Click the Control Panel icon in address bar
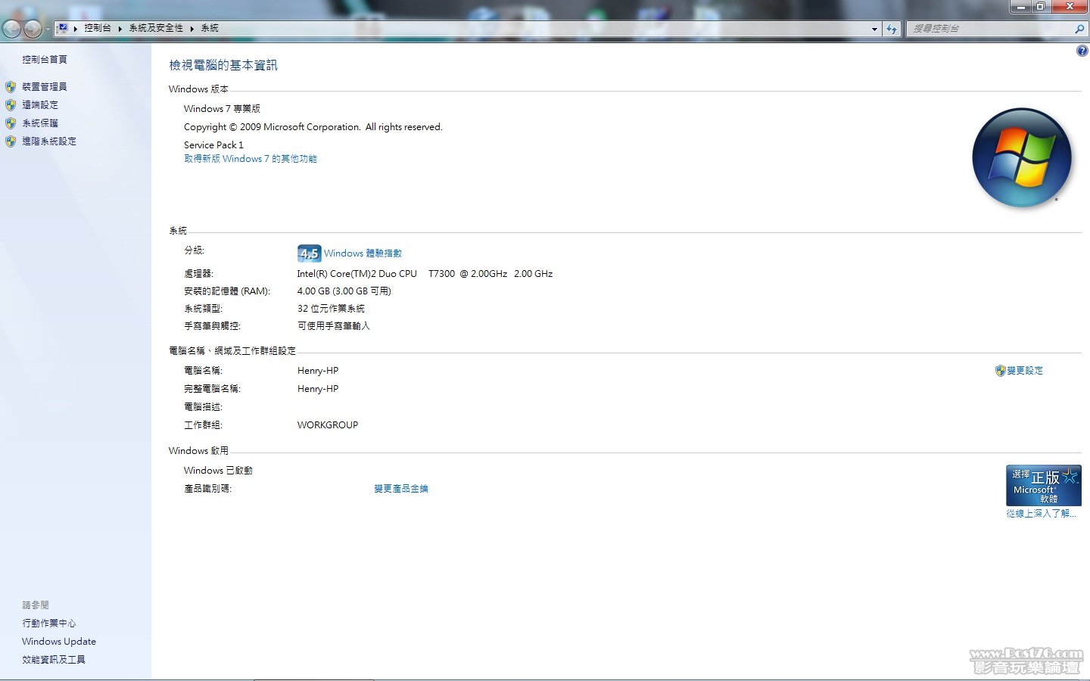This screenshot has height=681, width=1090. (63, 28)
